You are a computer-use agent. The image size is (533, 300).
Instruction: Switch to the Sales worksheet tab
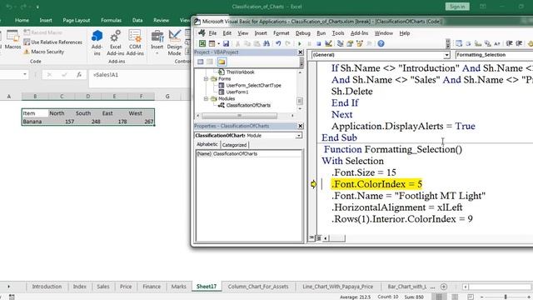click(x=103, y=287)
